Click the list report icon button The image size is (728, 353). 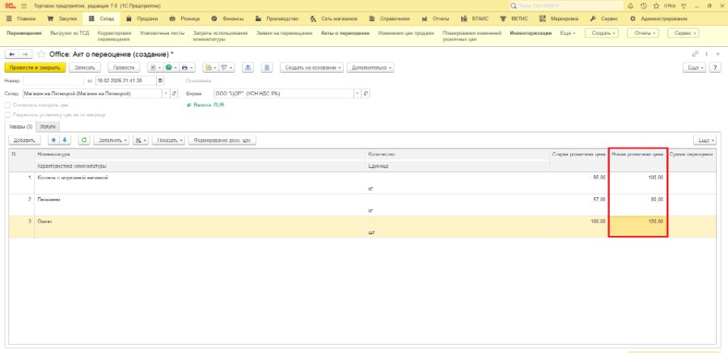click(x=266, y=67)
